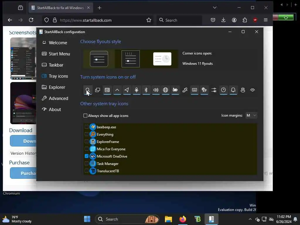This screenshot has height=225, width=300.
Task: Open the About section
Action: click(52, 109)
